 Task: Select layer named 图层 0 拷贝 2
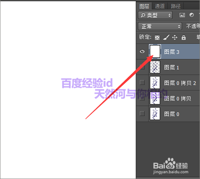click(x=180, y=83)
